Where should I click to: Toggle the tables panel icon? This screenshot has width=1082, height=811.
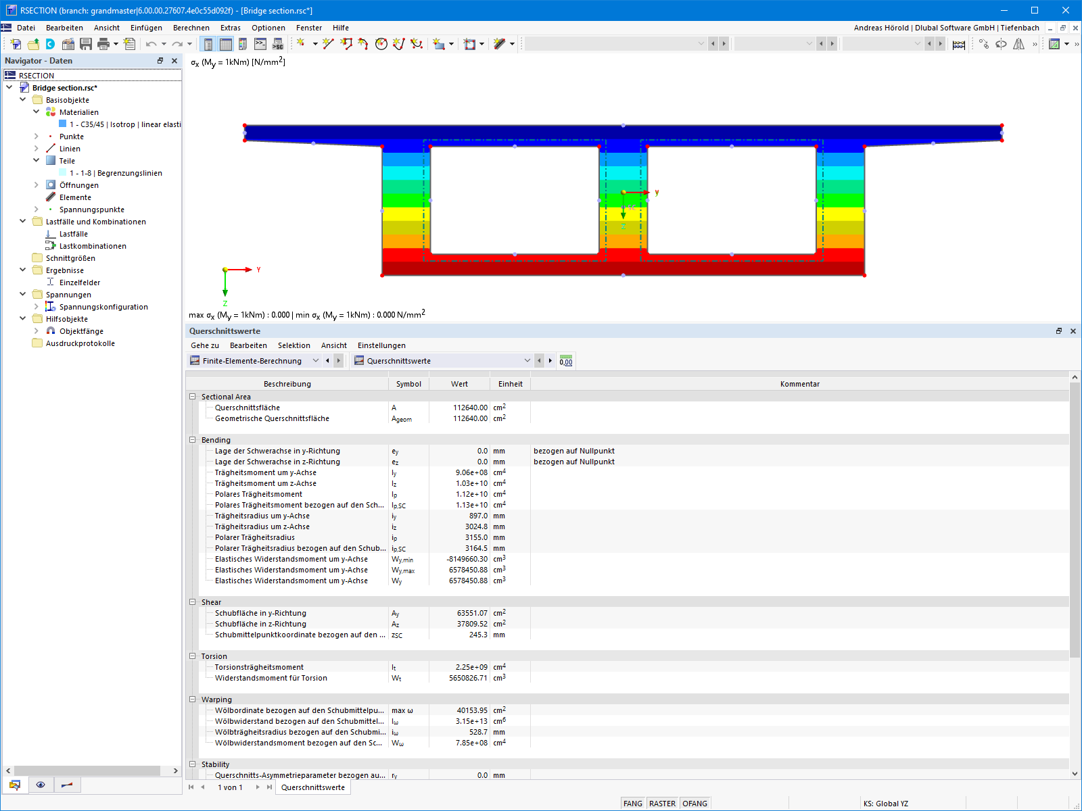coord(226,44)
